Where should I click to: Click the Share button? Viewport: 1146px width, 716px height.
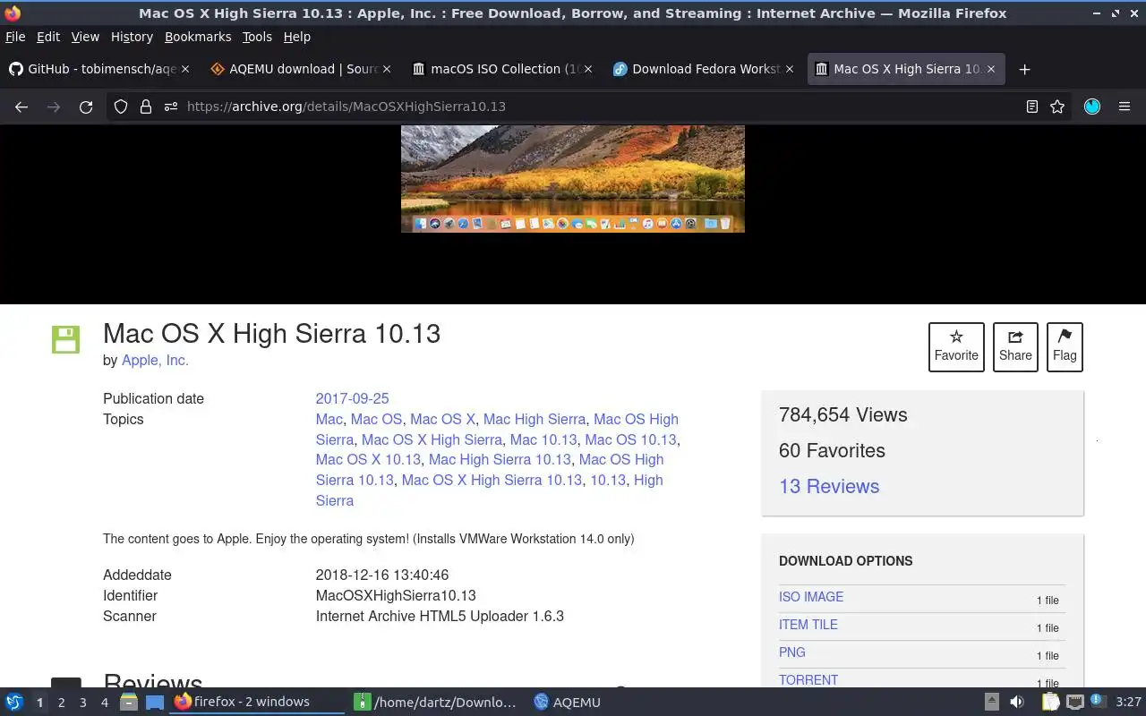click(1015, 346)
